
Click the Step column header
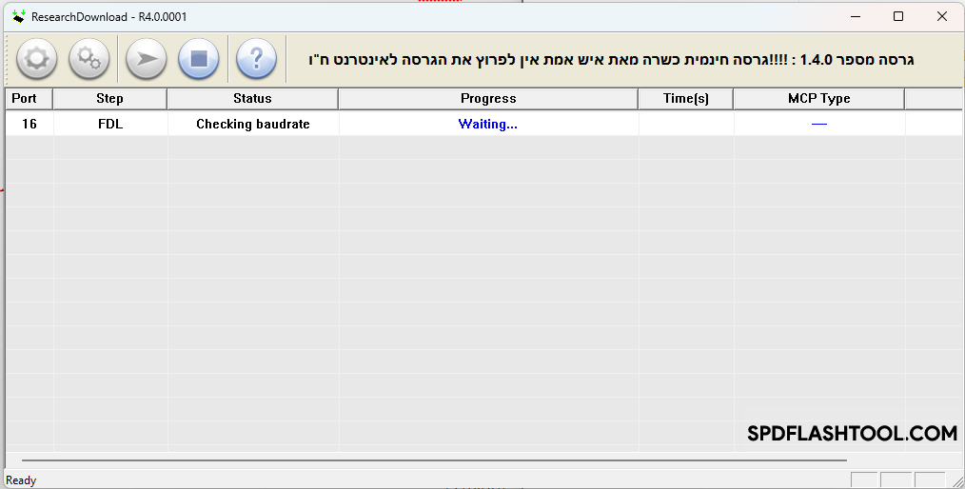click(109, 99)
